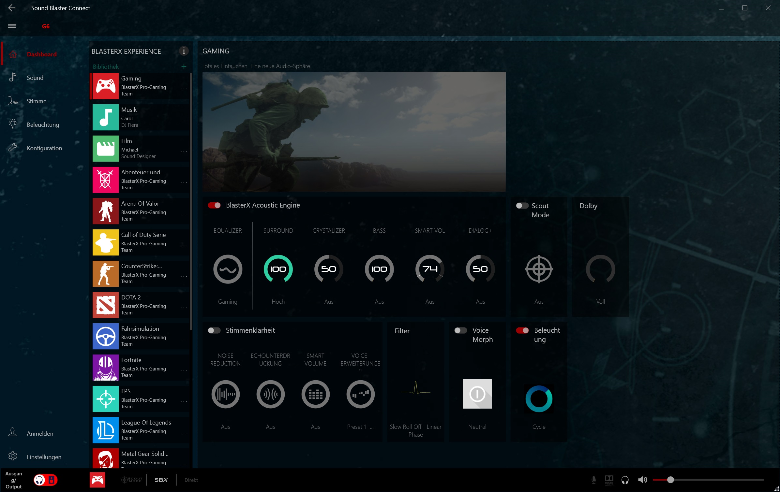Mute output with the speaker icon

(x=642, y=480)
